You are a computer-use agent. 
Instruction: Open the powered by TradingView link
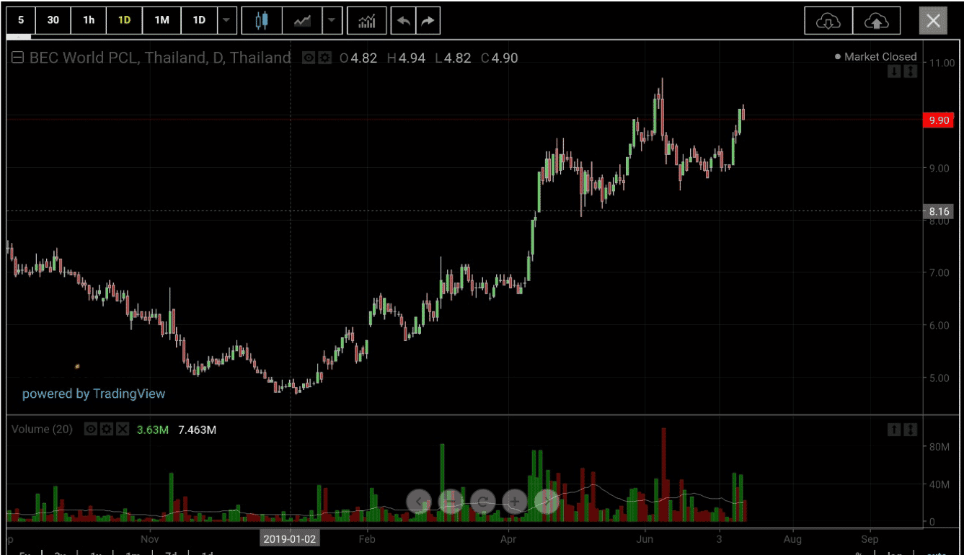pos(94,394)
